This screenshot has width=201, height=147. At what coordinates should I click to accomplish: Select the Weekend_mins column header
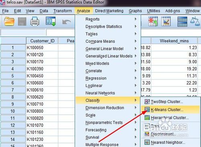(174, 41)
